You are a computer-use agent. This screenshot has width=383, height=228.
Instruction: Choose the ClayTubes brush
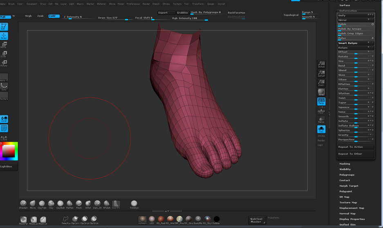coord(42,204)
